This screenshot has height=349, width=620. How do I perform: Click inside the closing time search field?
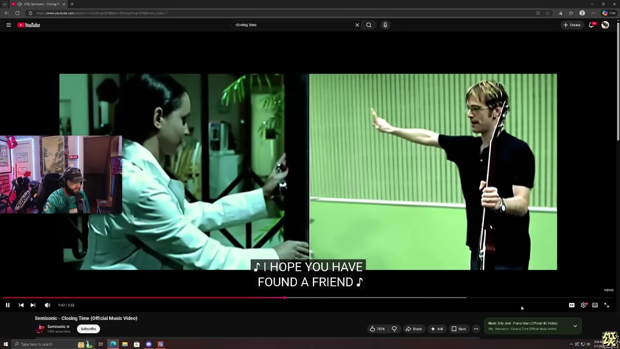coord(293,25)
